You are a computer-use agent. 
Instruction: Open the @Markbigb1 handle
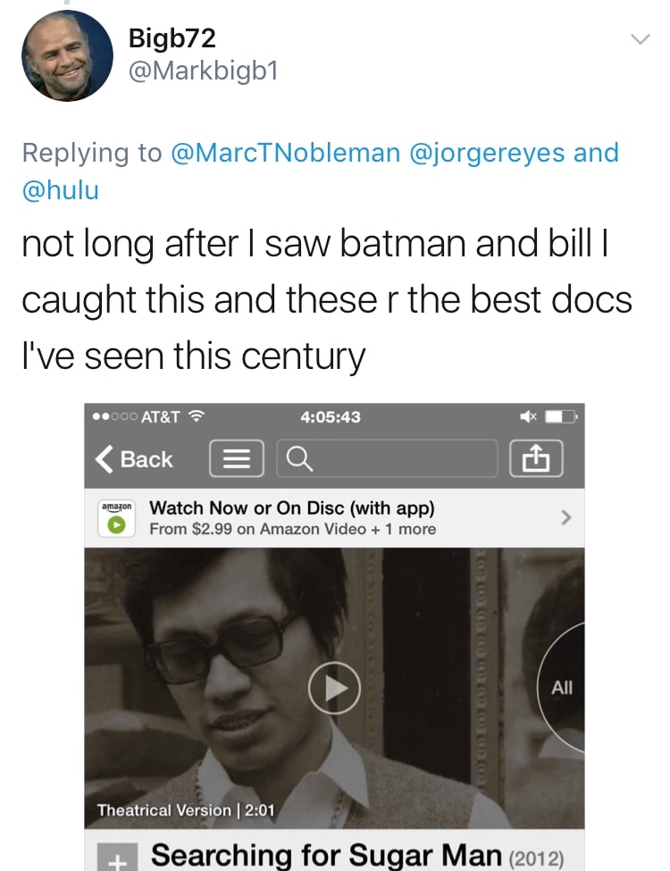[x=203, y=71]
